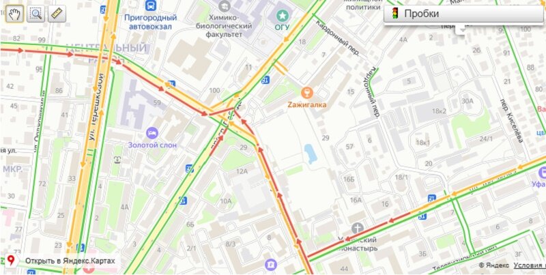Viewport: 546px width, 275px height.
Task: Click the museum icon near building 8
Action: pos(270,264)
